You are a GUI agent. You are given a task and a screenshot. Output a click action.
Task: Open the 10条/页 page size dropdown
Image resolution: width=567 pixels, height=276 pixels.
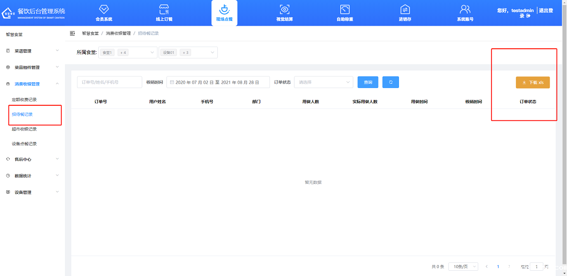[463, 267]
